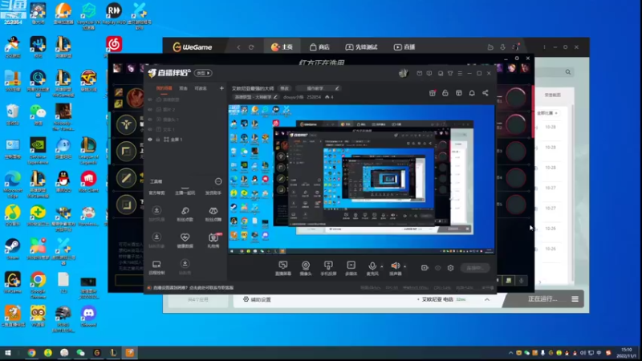Open the skin shirt icon in the title bar
This screenshot has height=361, width=642.
coord(450,73)
